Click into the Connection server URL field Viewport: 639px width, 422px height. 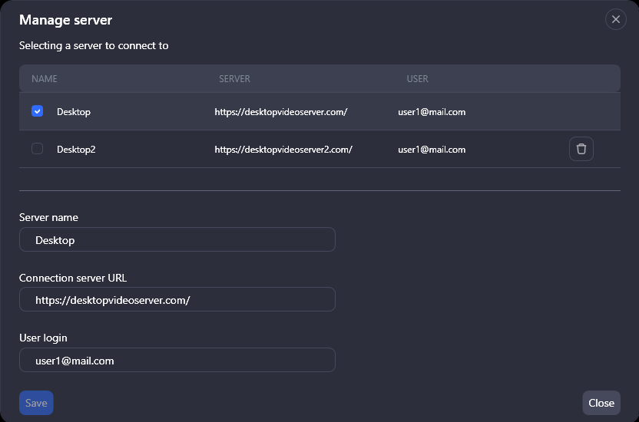pos(177,299)
